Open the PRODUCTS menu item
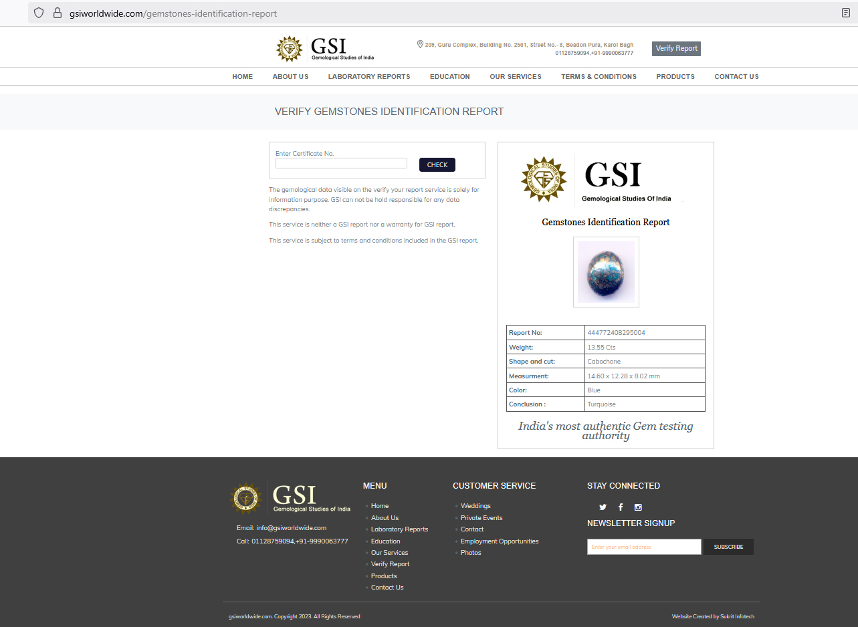 [x=675, y=77]
